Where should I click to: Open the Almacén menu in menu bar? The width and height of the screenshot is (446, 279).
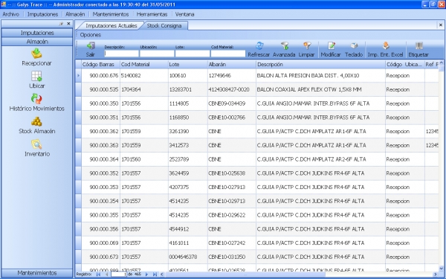75,14
